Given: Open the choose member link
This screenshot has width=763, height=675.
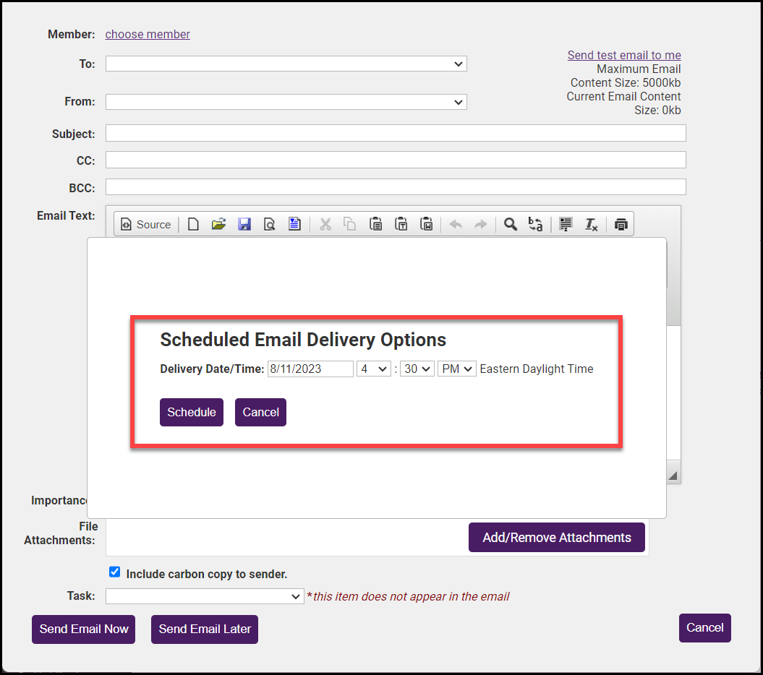Looking at the screenshot, I should (x=148, y=34).
